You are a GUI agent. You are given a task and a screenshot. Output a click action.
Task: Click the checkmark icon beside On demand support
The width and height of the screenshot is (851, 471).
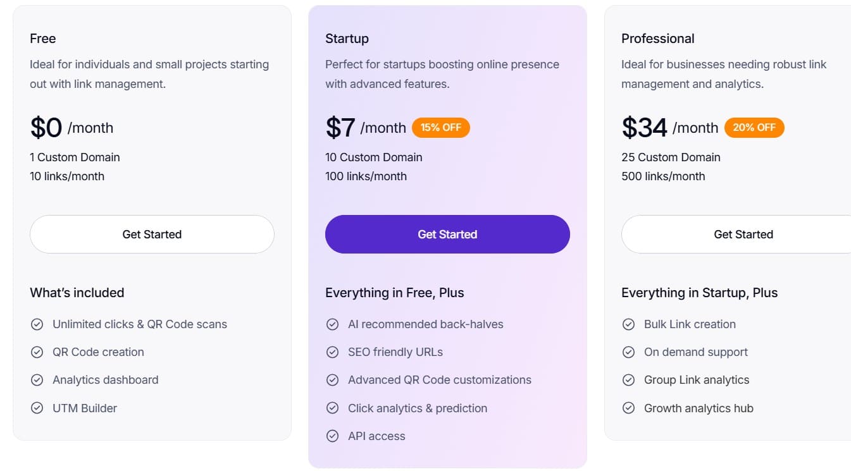coord(628,352)
